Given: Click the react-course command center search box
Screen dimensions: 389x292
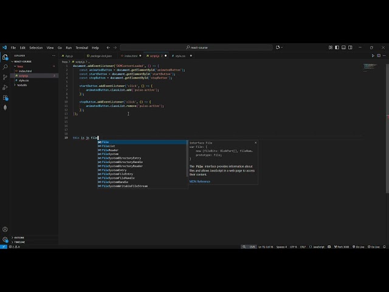Looking at the screenshot, I should pyautogui.click(x=196, y=47).
